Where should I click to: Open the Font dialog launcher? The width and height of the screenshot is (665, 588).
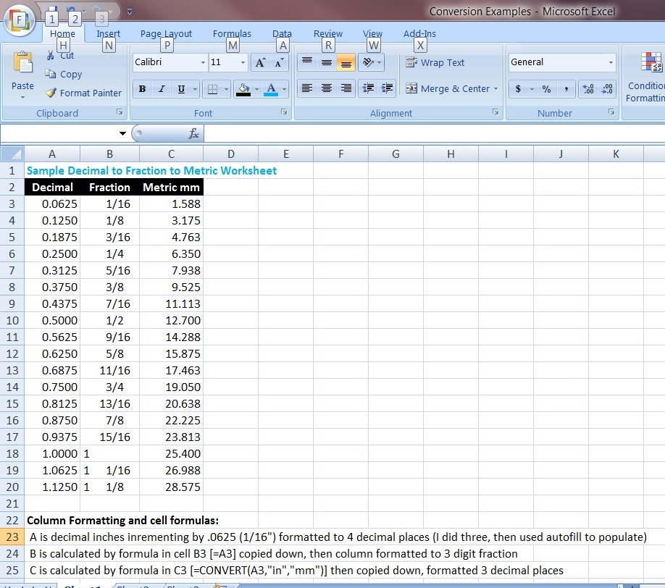(x=284, y=112)
